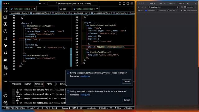The width and height of the screenshot is (199, 112).
Task: Click 'packages' breadcrumb in left editor
Action: (x=16, y=13)
